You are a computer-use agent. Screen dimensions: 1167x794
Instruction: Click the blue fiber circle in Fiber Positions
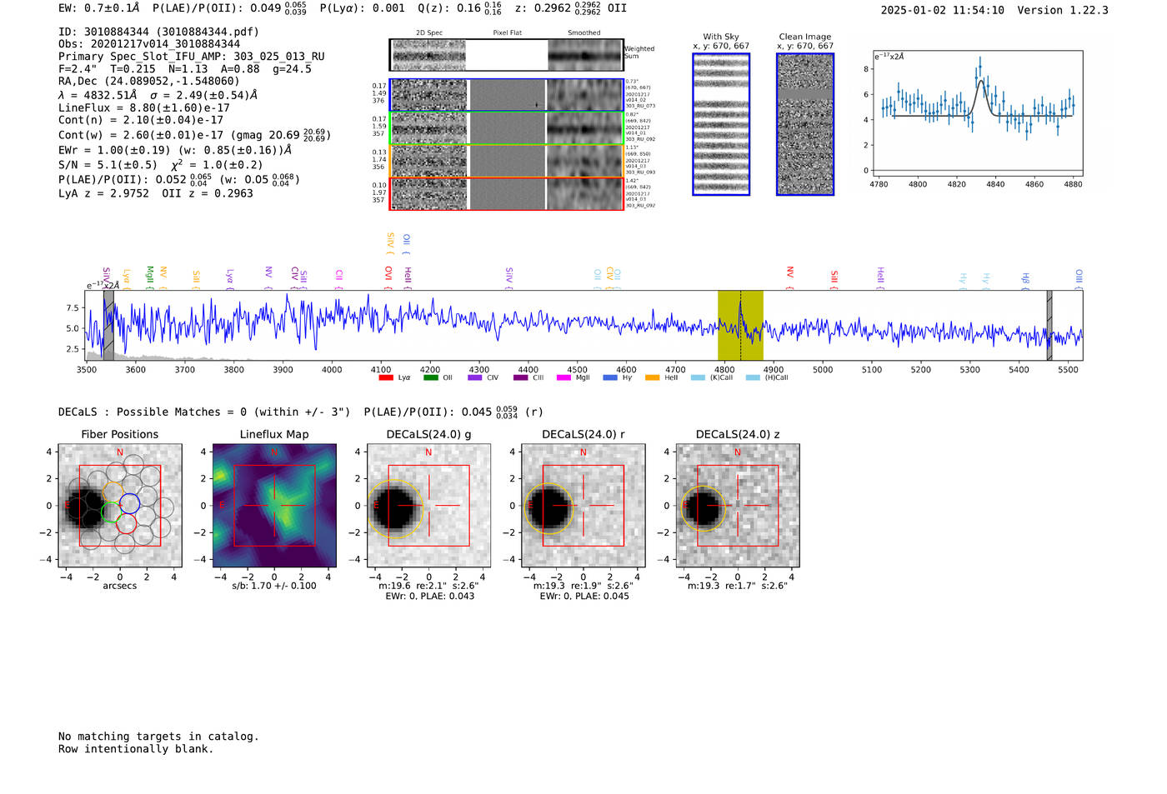(x=129, y=503)
